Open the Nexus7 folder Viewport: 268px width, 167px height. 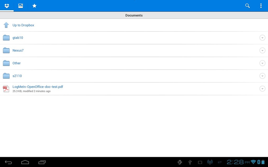click(18, 50)
